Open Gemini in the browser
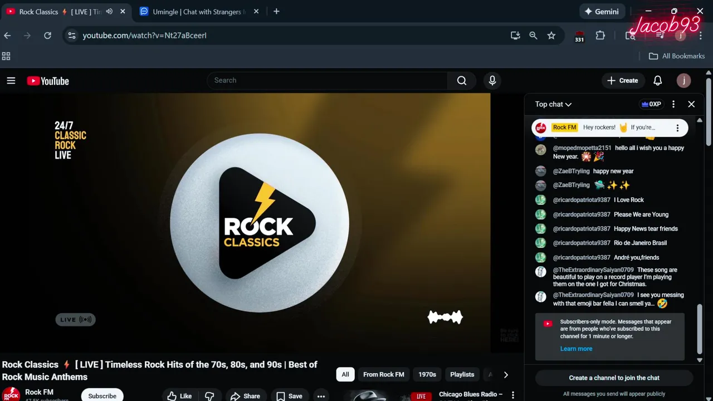 602,11
